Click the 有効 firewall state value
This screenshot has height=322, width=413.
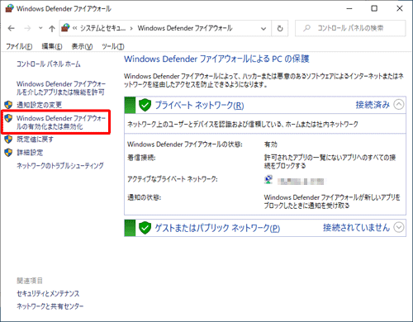(271, 144)
